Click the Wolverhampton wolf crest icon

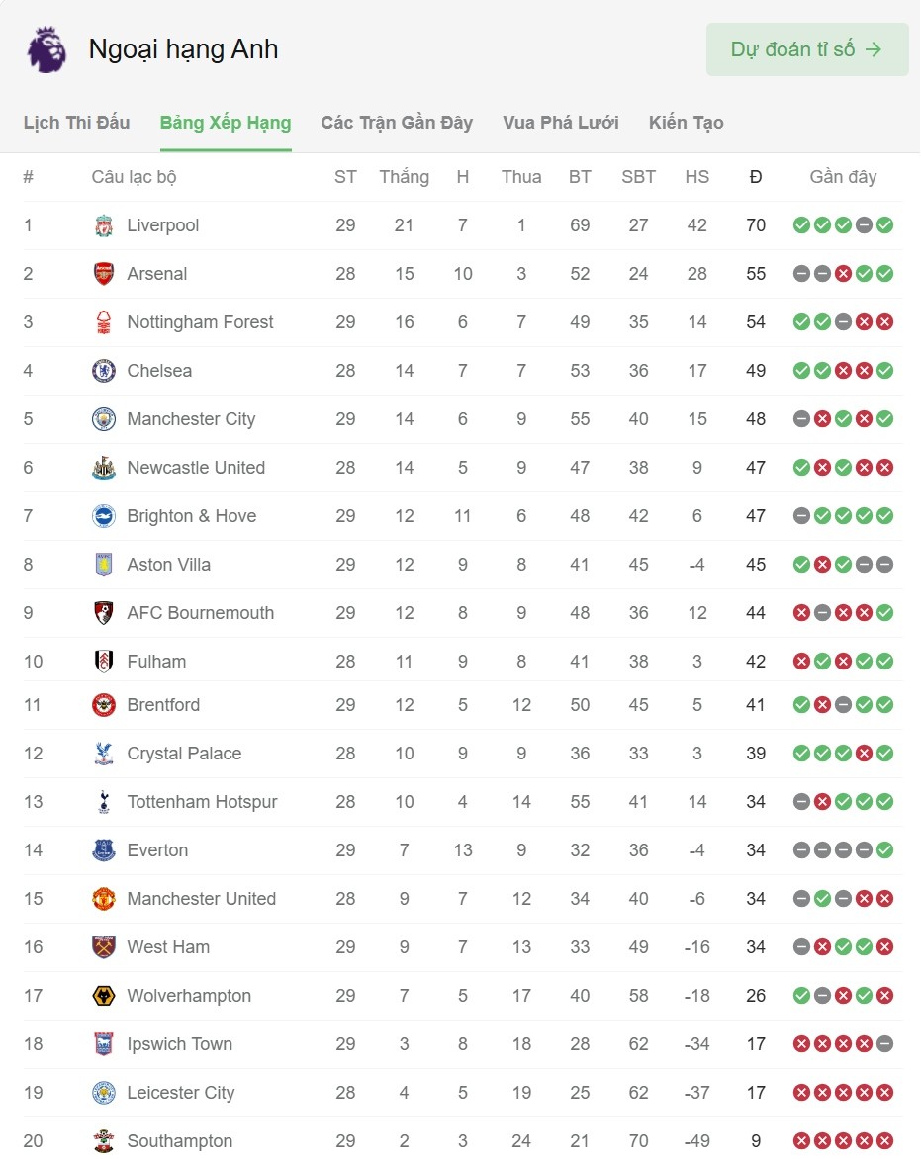point(104,996)
